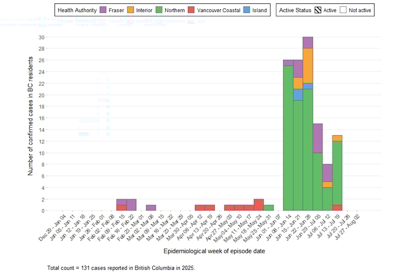Click the 'Epidemiological week of episode date' axis title
Viewport: 409px width, 272px height.
(214, 251)
